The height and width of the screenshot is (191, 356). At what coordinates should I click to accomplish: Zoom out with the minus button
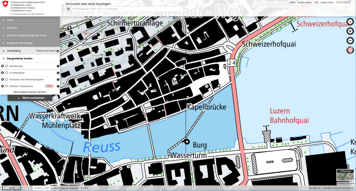coord(350,40)
